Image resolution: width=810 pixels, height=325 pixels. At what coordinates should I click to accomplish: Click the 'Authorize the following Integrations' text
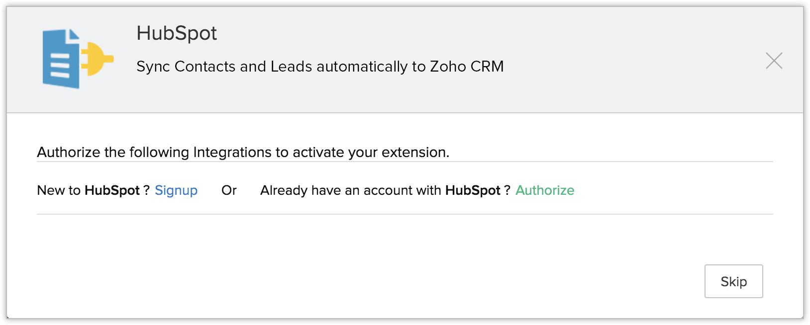pyautogui.click(x=114, y=152)
